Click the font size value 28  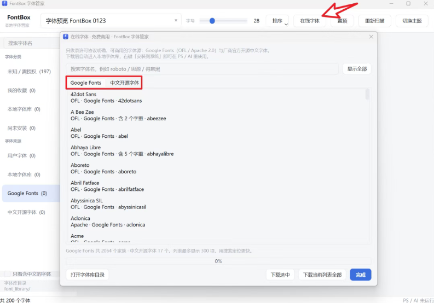(257, 21)
